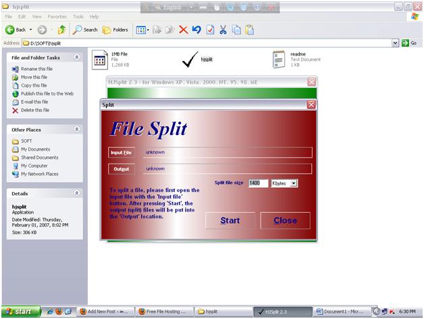Open SOFT folder in Other Places

[26, 141]
